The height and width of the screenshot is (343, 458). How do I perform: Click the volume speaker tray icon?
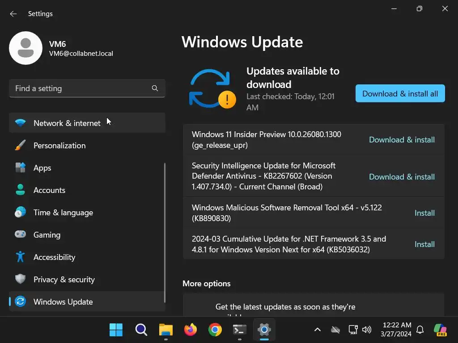(x=367, y=330)
